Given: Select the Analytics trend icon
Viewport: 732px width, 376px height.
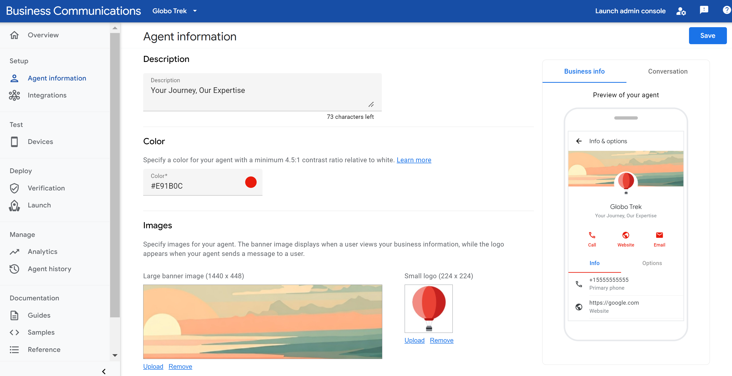Looking at the screenshot, I should point(14,251).
